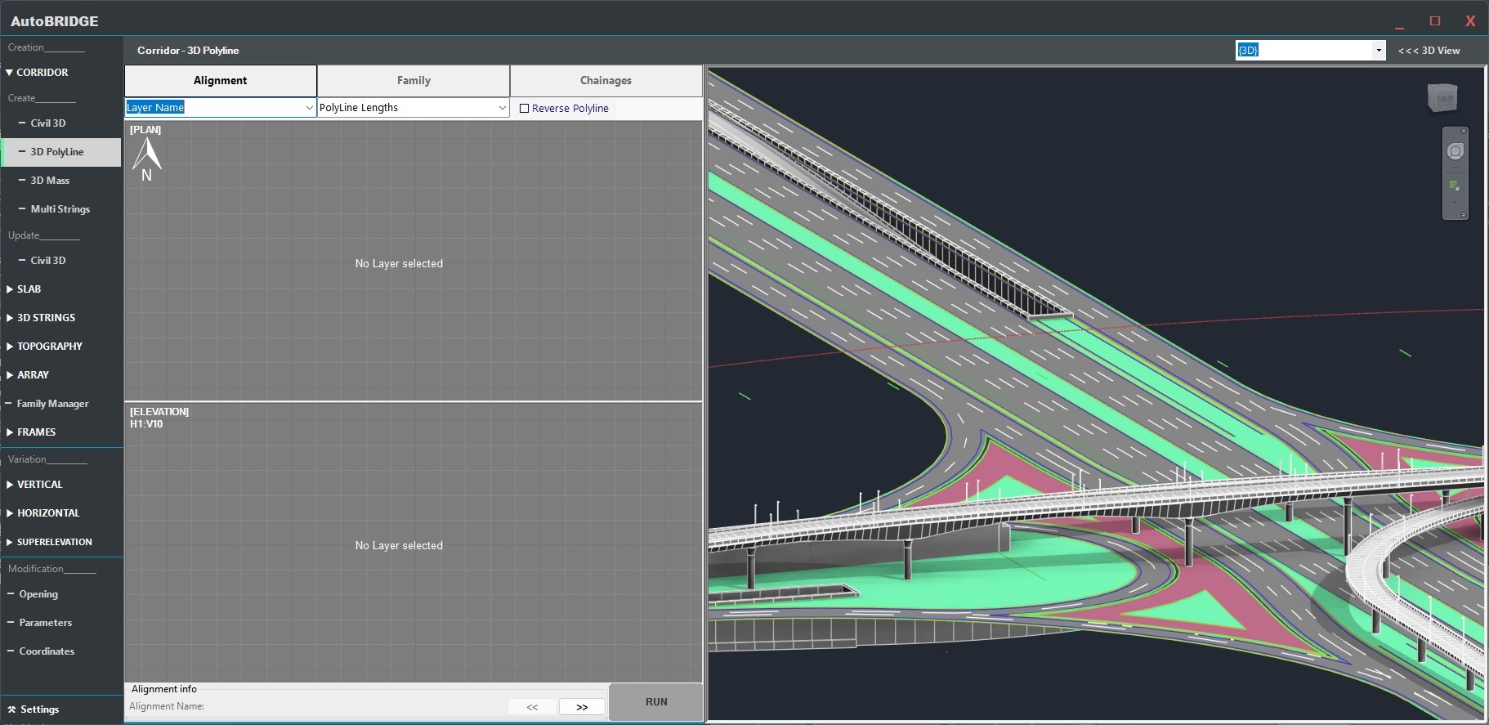The width and height of the screenshot is (1489, 725).
Task: Switch to the Family tab
Action: [414, 81]
